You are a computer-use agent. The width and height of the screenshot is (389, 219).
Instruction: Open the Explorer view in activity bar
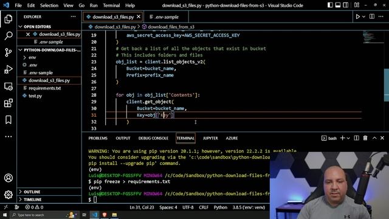click(8, 19)
